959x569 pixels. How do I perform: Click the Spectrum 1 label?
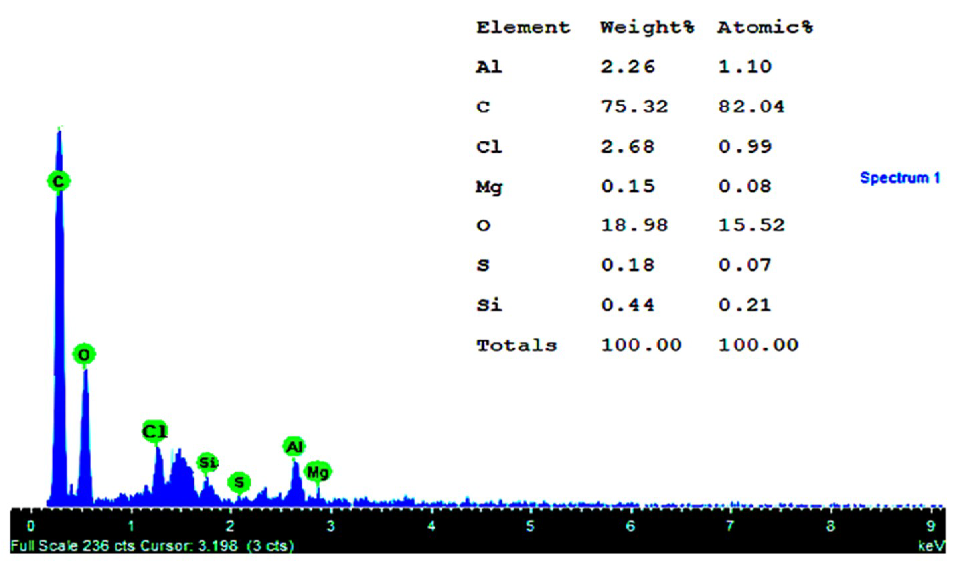coord(900,178)
